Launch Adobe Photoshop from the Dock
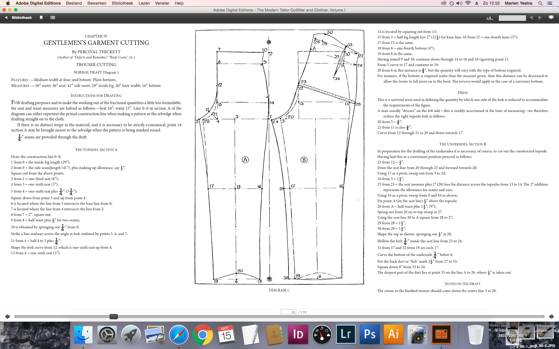Viewport: 559px width, 349px height. (x=370, y=334)
